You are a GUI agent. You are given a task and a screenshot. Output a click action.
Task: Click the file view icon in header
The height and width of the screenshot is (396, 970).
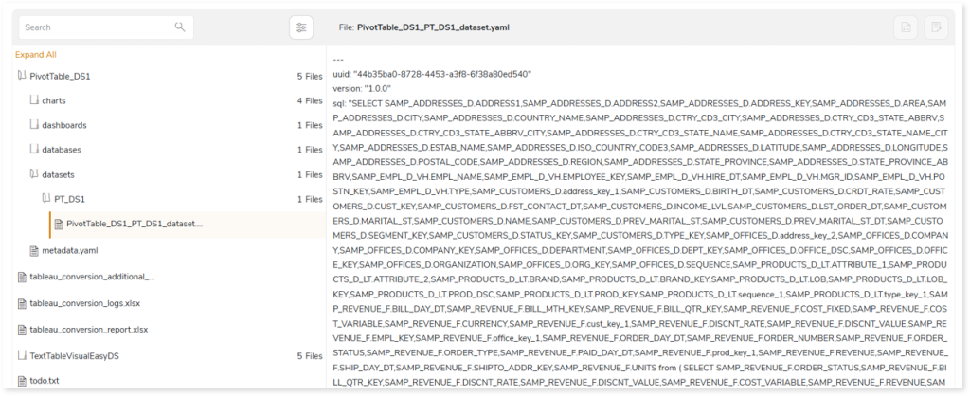click(x=907, y=27)
